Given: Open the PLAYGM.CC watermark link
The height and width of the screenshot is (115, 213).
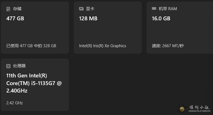Looking at the screenshot, I should [x=200, y=111].
